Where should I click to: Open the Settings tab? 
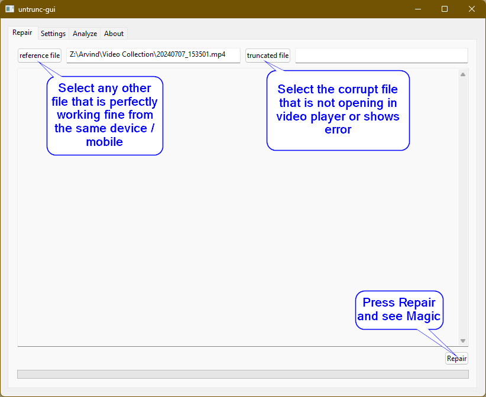point(53,34)
